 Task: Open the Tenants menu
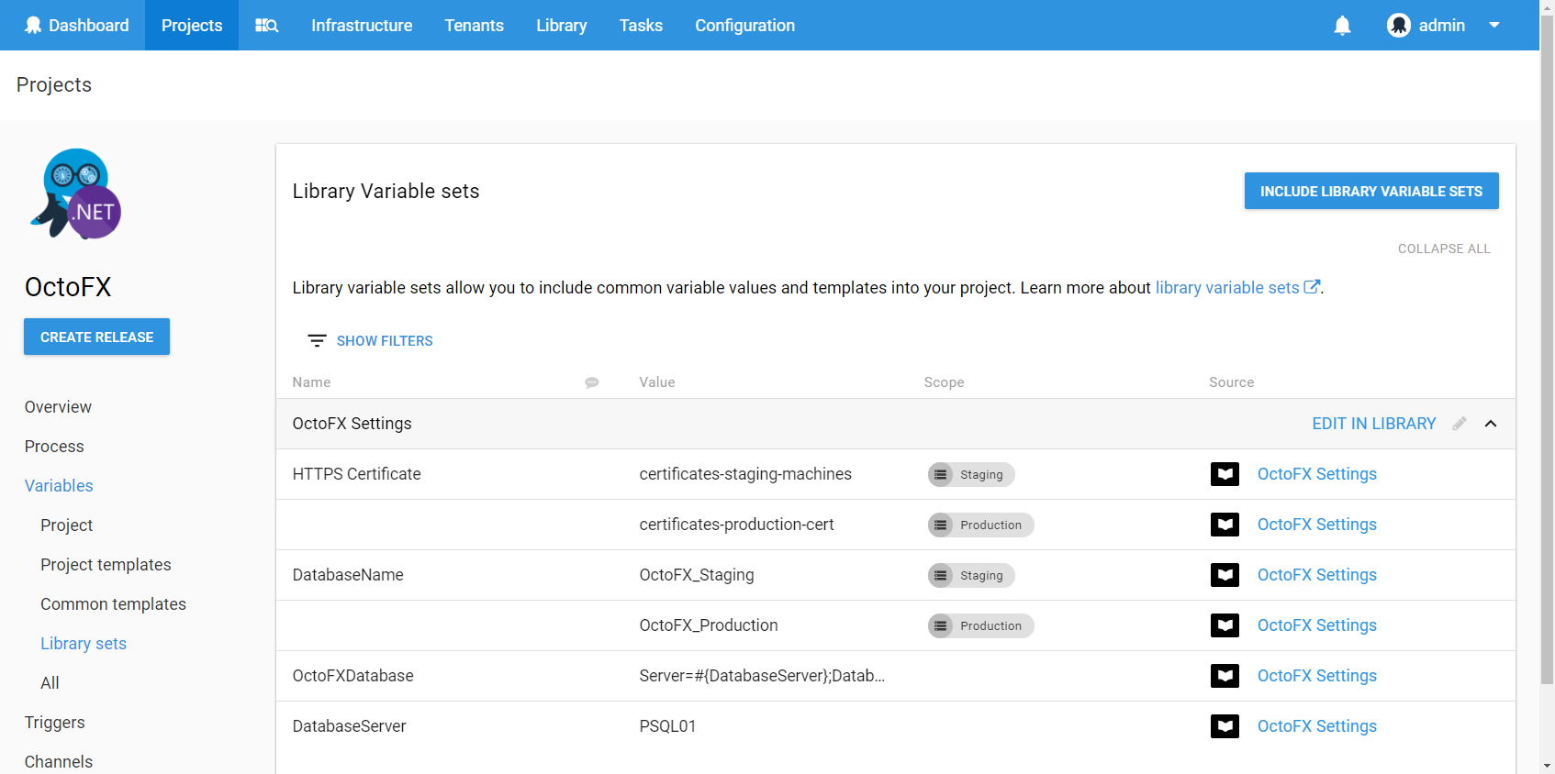(x=475, y=26)
